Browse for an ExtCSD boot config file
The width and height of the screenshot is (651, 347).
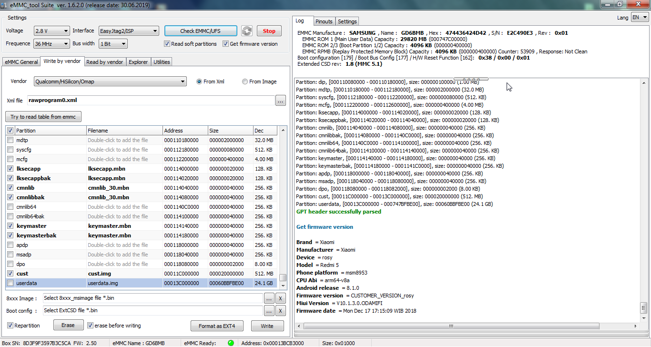[x=269, y=311]
